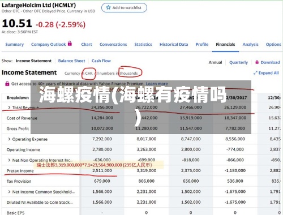This screenshot has height=215, width=283.
Task: Click the Basic EPS row label
Action: click(15, 213)
